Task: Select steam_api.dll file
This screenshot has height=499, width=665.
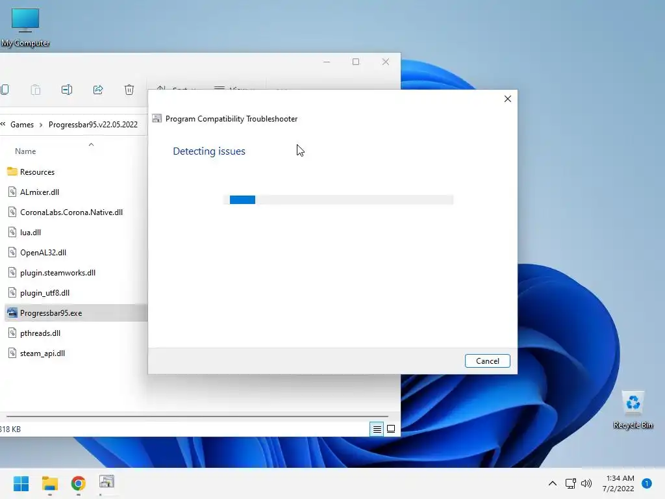Action: pos(42,353)
